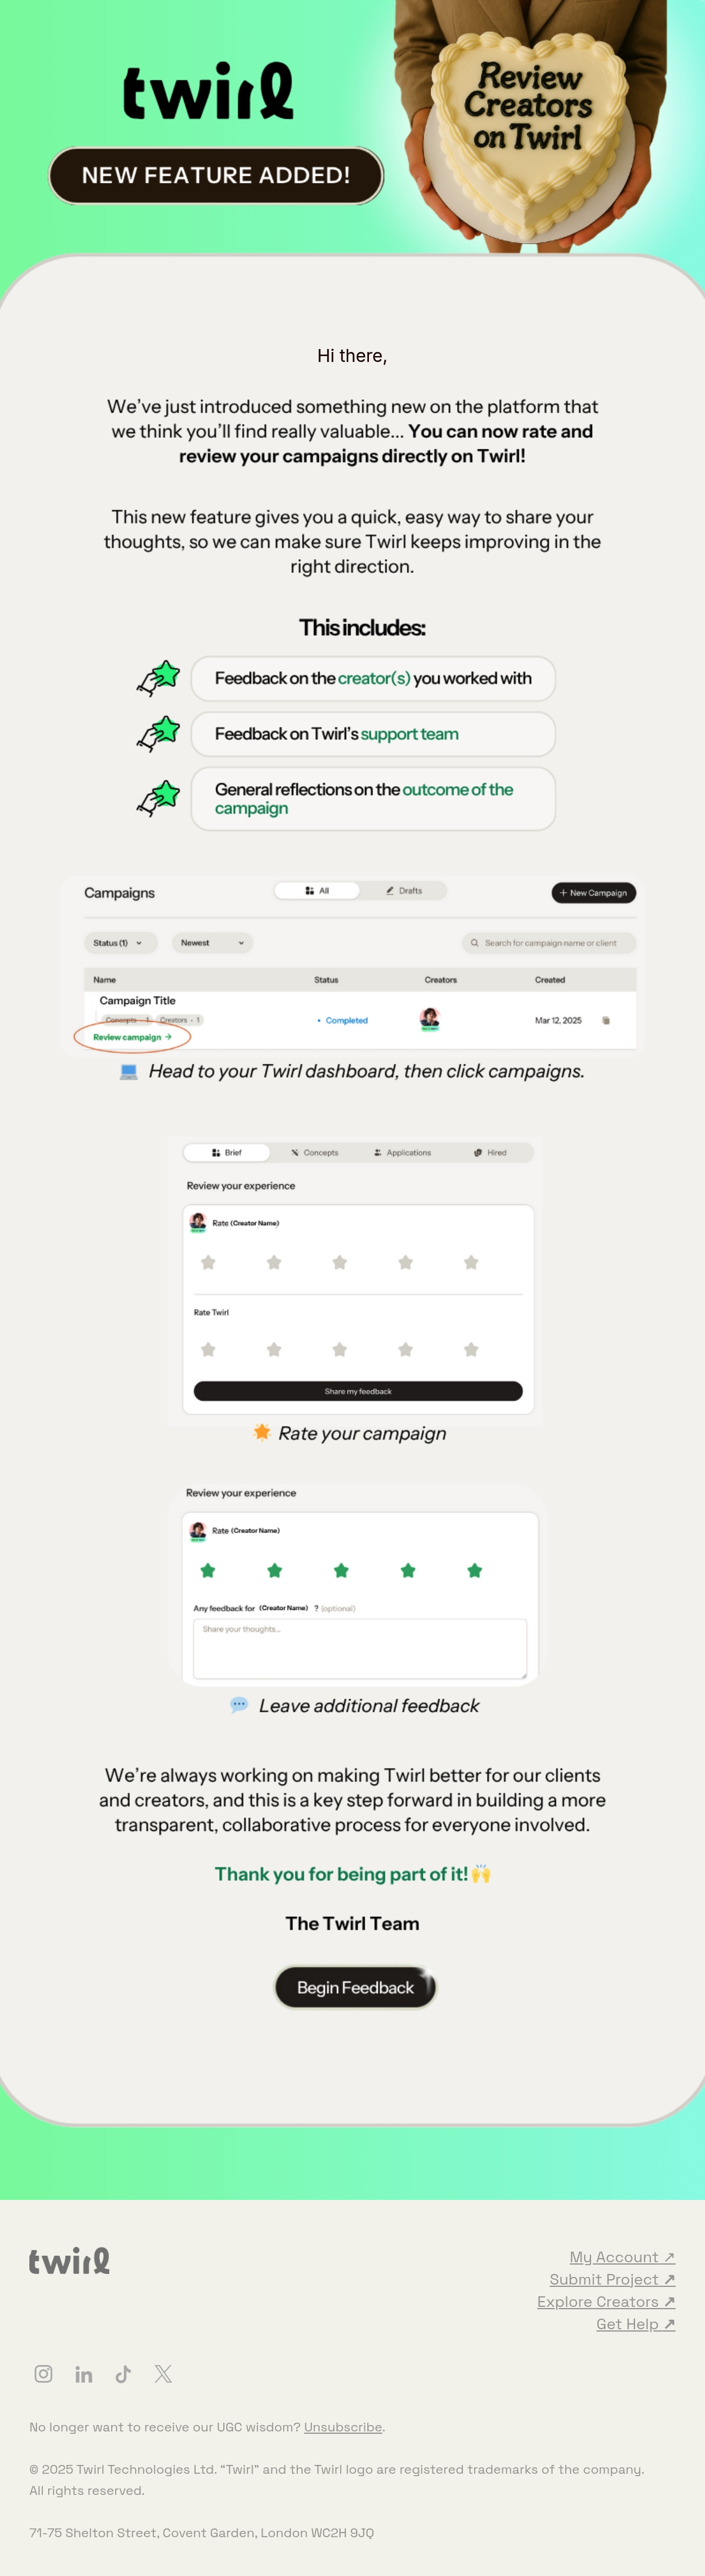Switch to the Drafts tab

[x=403, y=890]
